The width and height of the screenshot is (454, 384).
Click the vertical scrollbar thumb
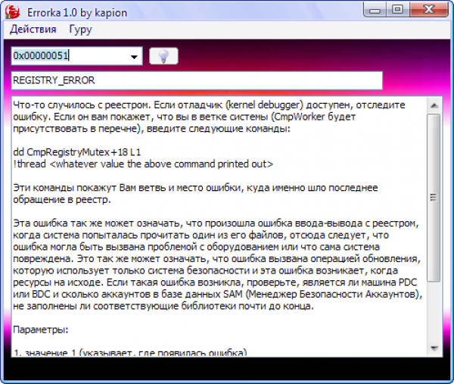(x=434, y=198)
